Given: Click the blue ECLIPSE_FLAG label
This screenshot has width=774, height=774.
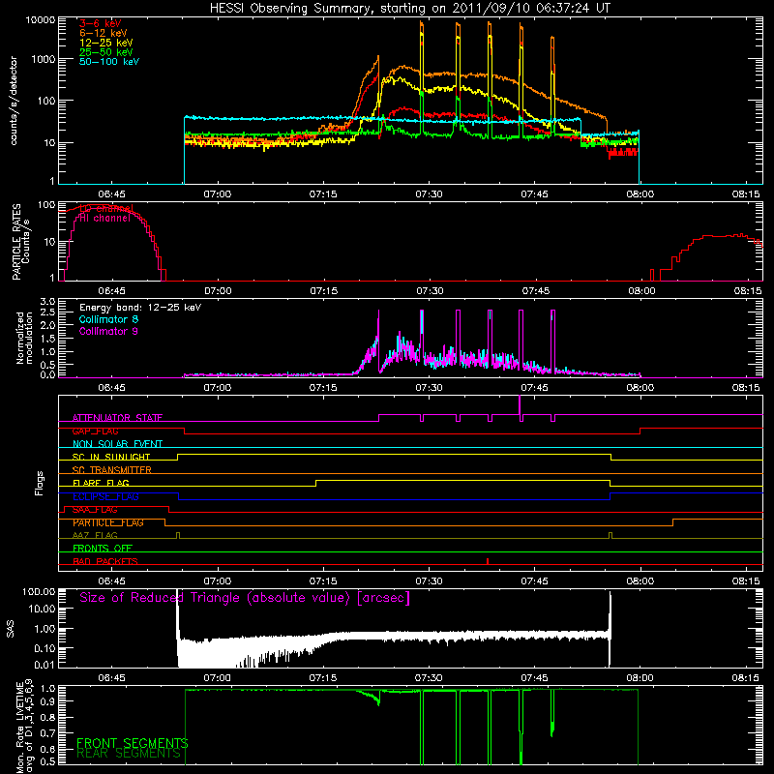Looking at the screenshot, I should [x=105, y=496].
